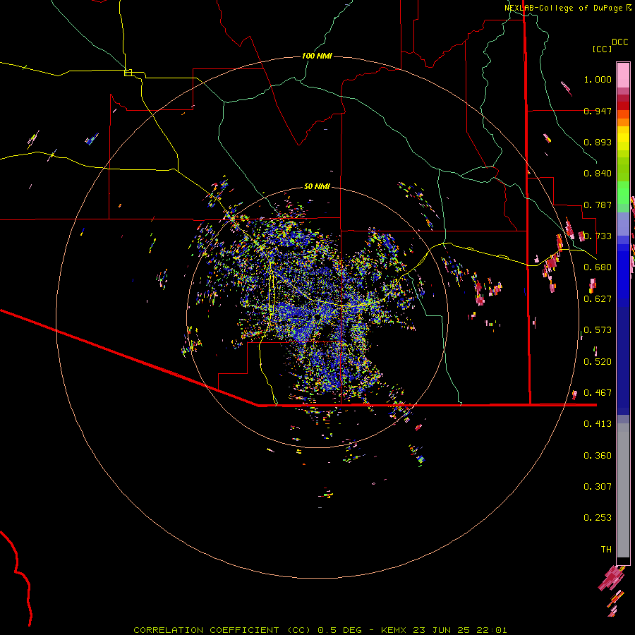Image resolution: width=635 pixels, height=635 pixels.
Task: Click the Correlation Coefficient KEMX caption
Action: tap(320, 630)
